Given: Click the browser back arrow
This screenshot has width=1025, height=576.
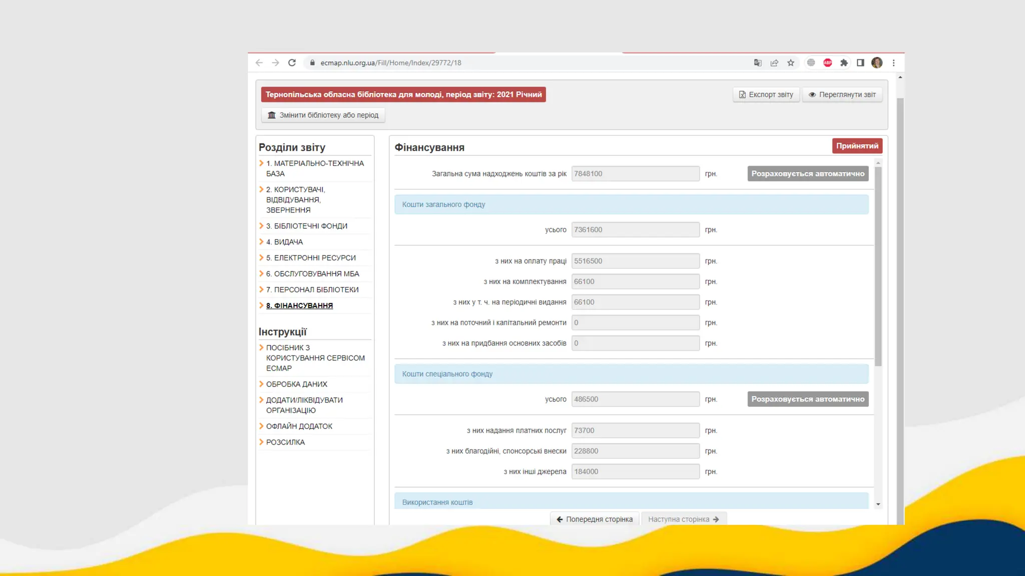Looking at the screenshot, I should click(259, 62).
